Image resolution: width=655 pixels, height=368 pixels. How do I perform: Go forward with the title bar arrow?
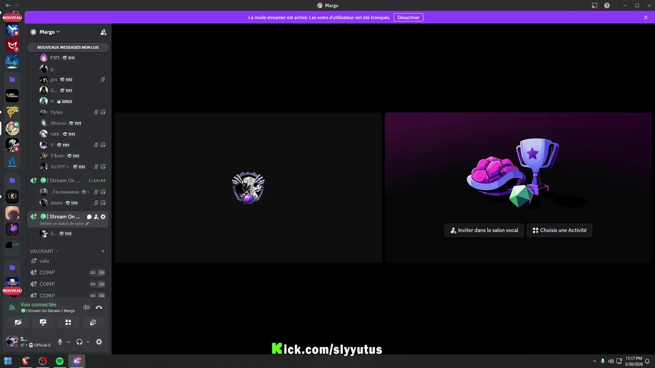[x=16, y=5]
